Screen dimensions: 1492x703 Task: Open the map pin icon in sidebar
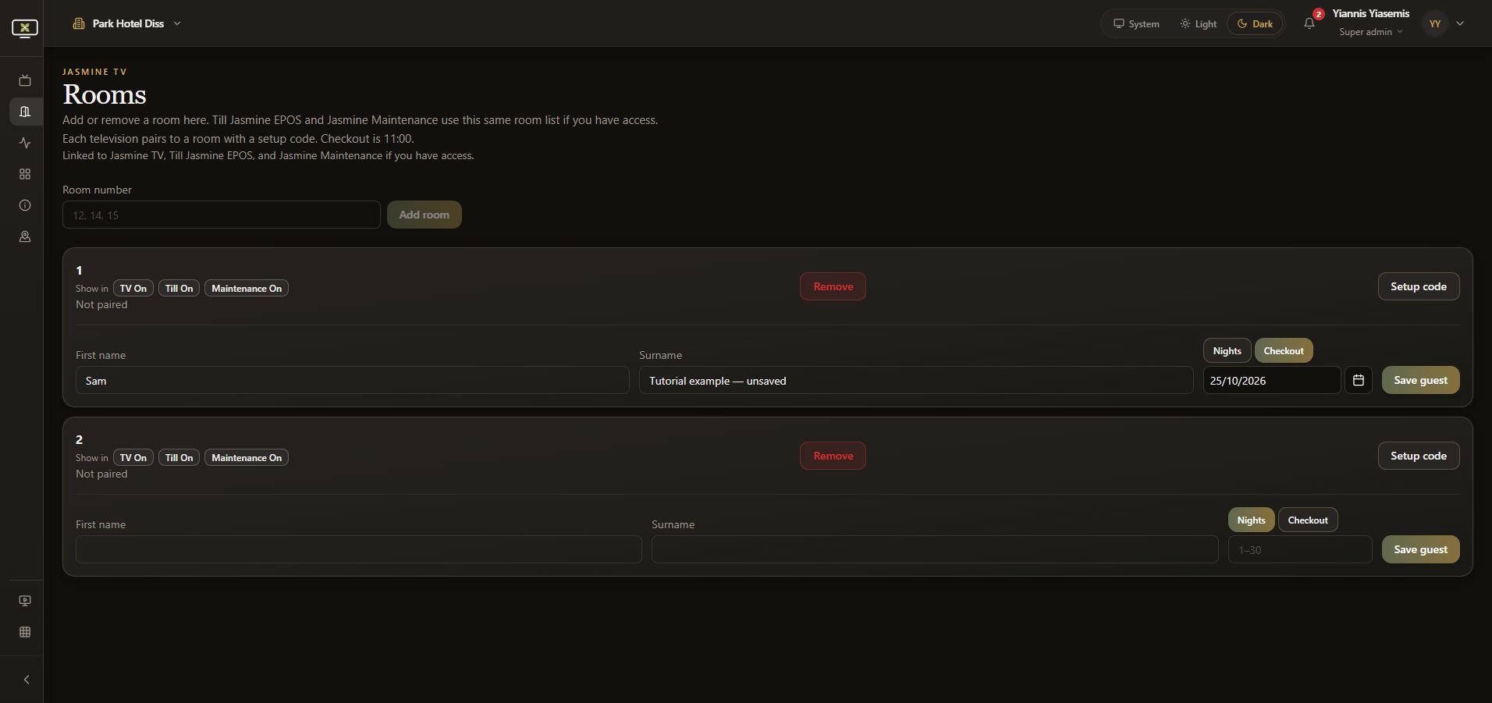point(25,236)
